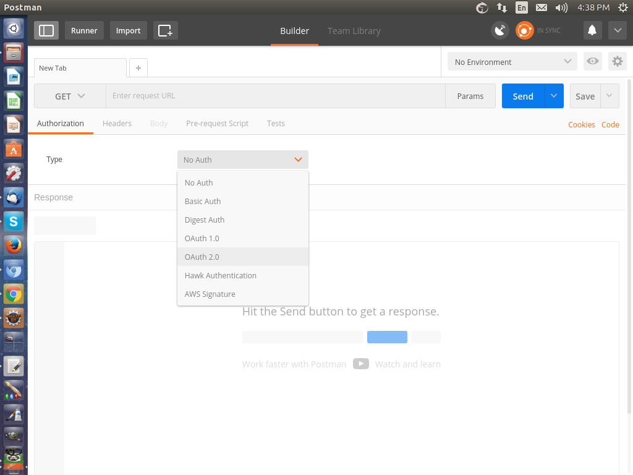
Task: Select Hawk Authentication option
Action: [x=242, y=275]
